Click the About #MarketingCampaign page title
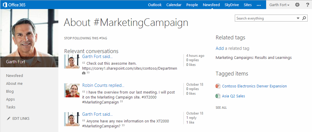312x132 pixels. click(126, 23)
